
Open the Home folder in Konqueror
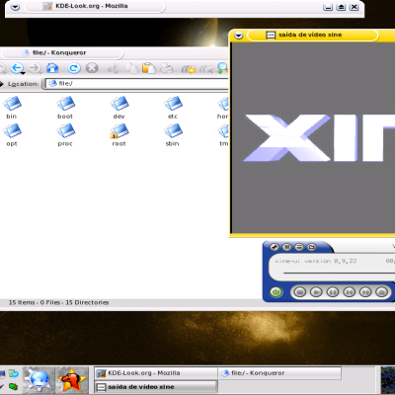coord(52,68)
